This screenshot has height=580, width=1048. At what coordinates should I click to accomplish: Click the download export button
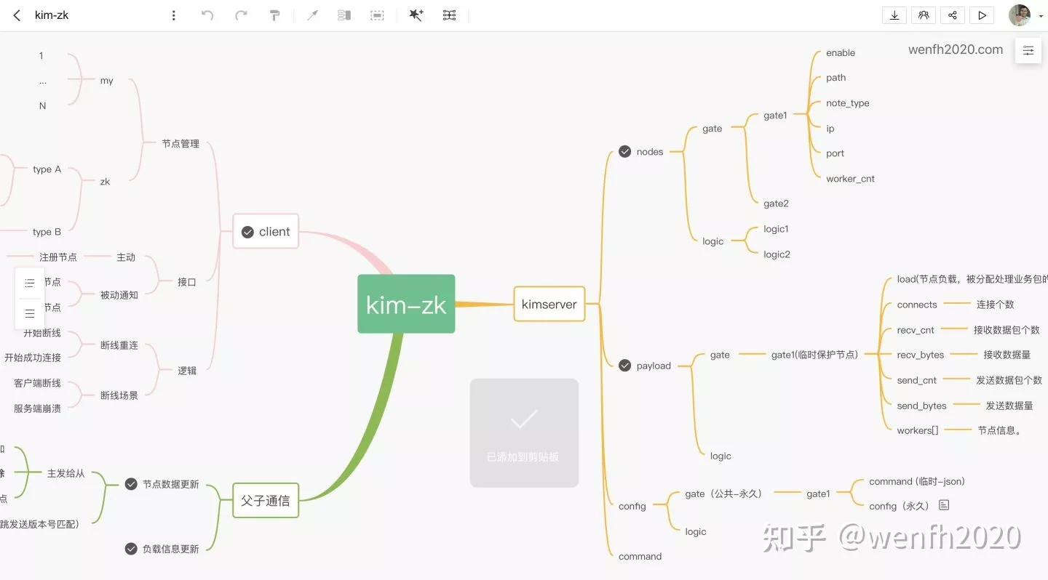[x=894, y=15]
